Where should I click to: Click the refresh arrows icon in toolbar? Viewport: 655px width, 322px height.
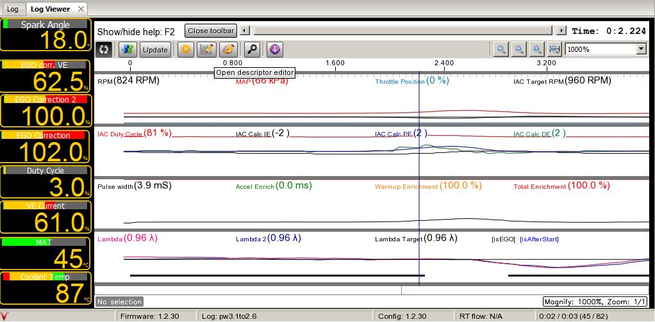click(104, 50)
